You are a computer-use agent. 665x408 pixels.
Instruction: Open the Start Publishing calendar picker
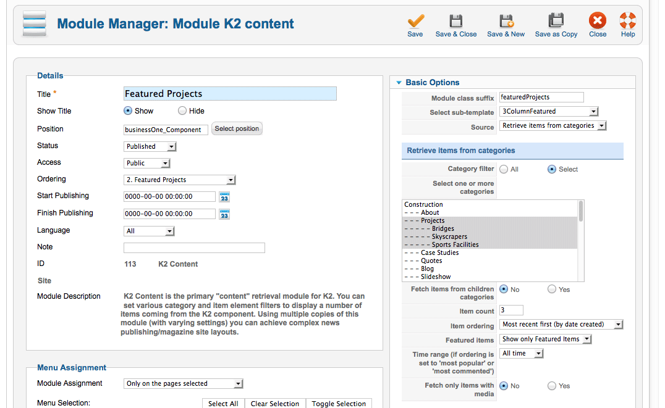224,197
